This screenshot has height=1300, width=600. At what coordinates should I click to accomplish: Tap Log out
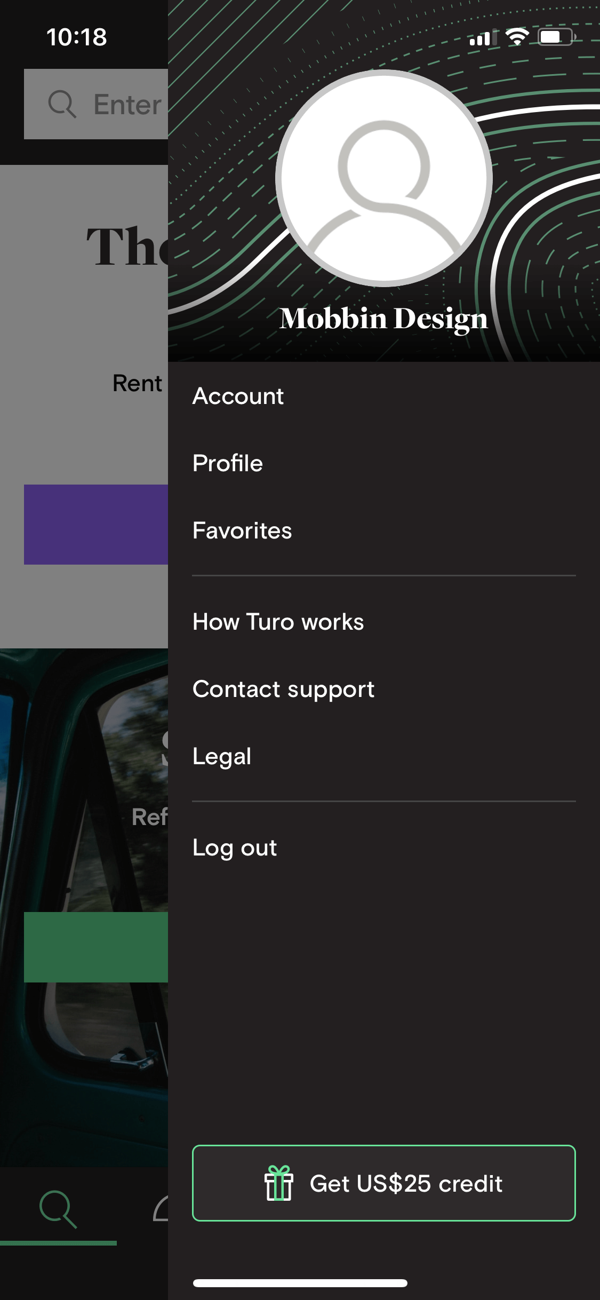235,847
